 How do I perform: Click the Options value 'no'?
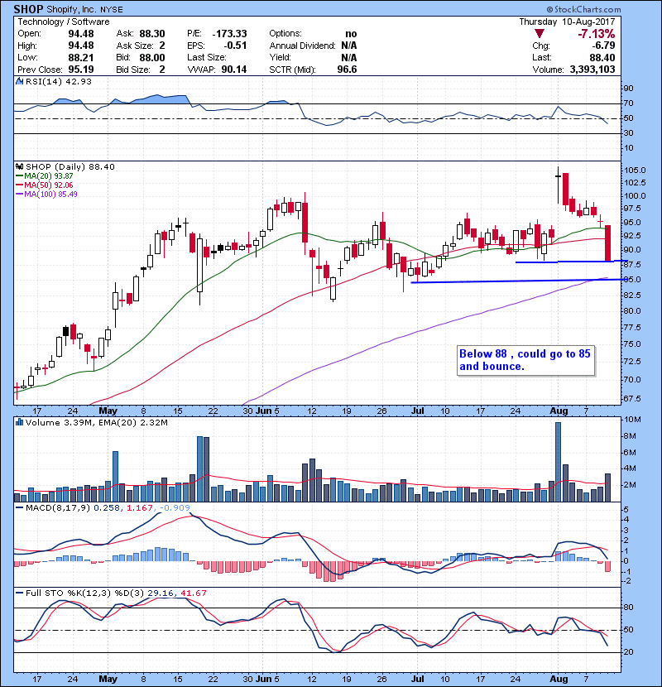tap(351, 34)
